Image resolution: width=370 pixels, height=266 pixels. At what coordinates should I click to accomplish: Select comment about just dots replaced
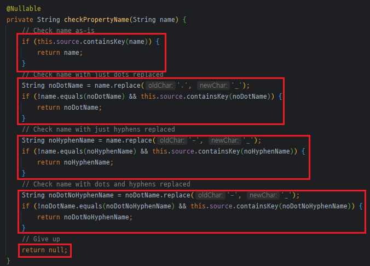92,75
